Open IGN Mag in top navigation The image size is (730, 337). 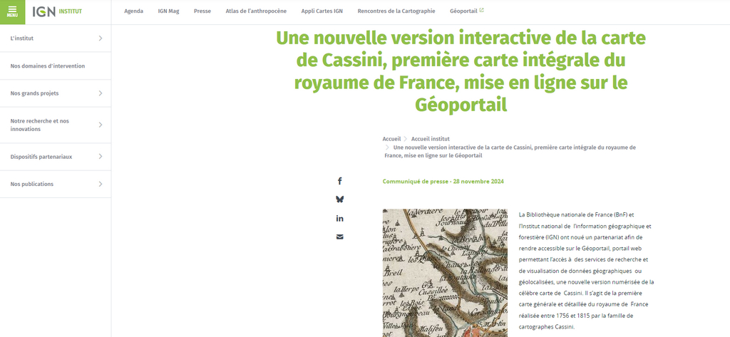coord(168,11)
